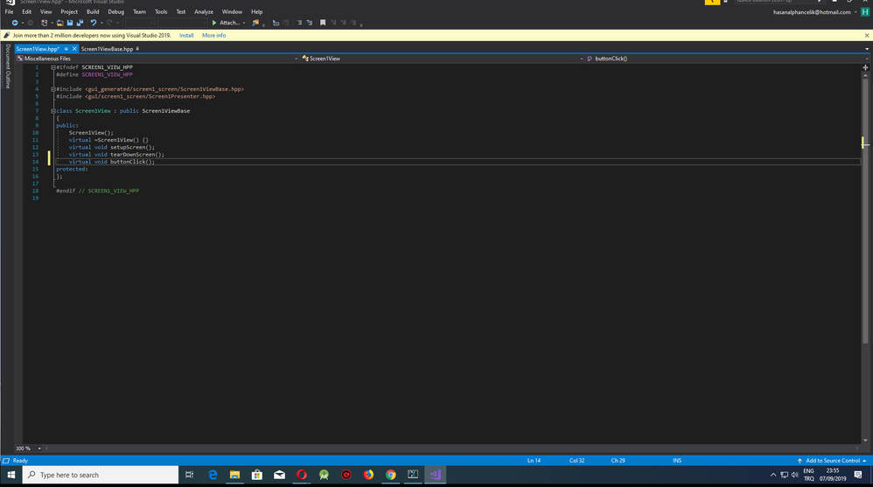Click the More info link

(213, 35)
